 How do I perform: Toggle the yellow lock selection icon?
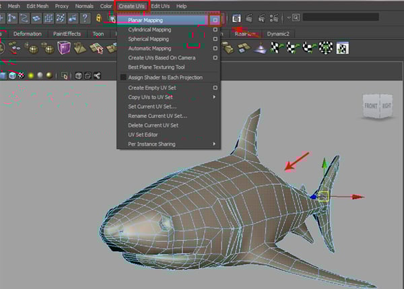(99, 18)
